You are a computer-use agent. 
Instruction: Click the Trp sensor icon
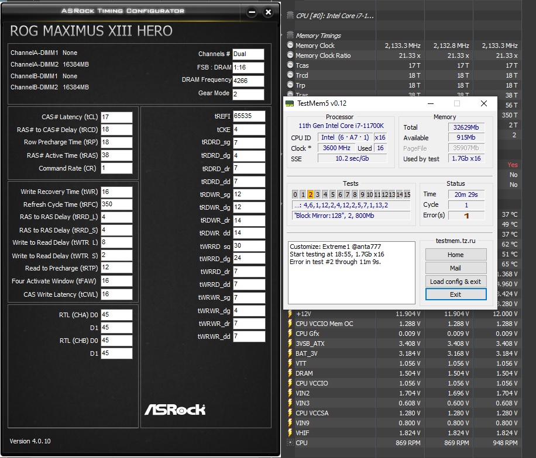tap(290, 85)
